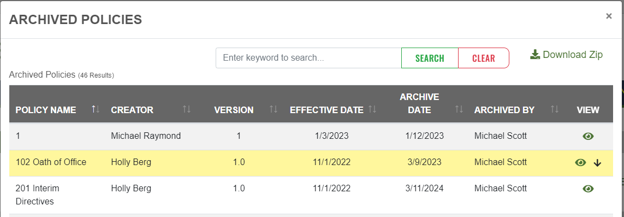Sort by Archive Date column arrows
Screen dimensions: 624x217
point(459,109)
